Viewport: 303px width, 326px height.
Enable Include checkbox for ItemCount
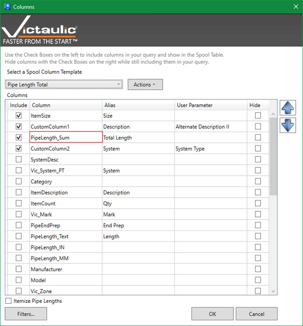pyautogui.click(x=19, y=203)
